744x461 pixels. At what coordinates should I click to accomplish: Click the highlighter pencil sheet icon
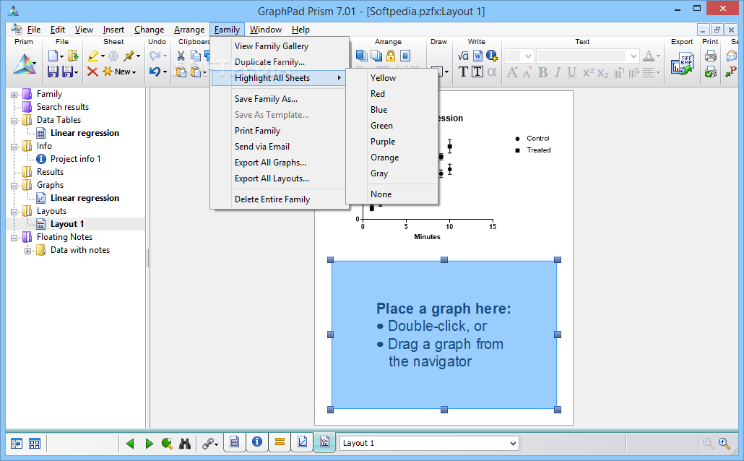[93, 56]
